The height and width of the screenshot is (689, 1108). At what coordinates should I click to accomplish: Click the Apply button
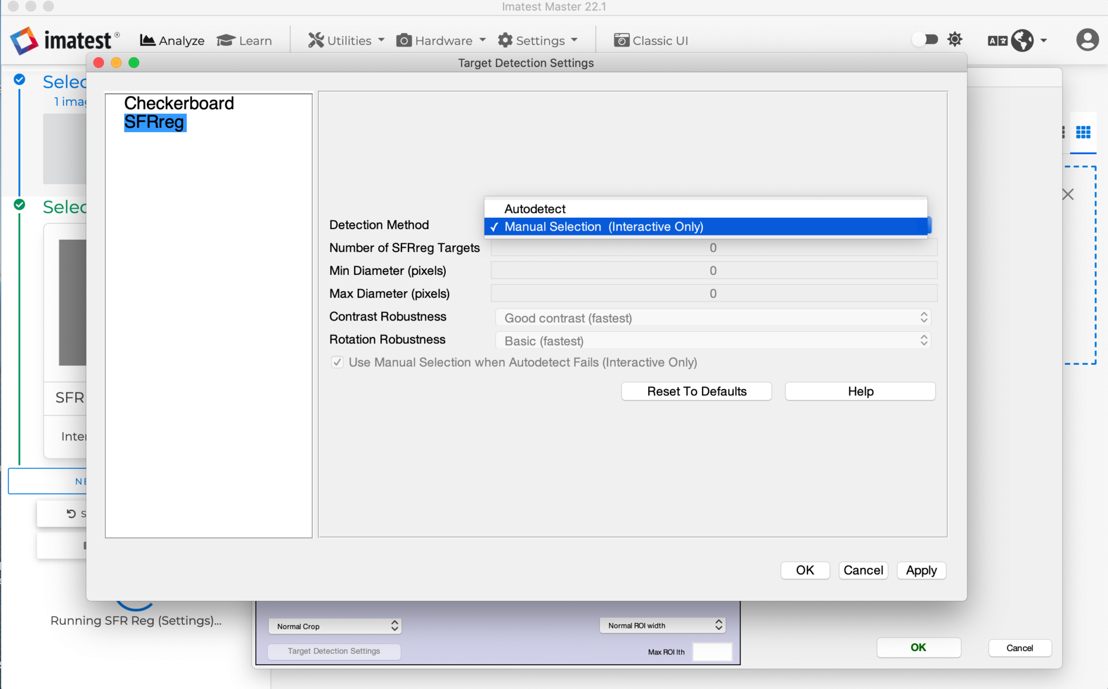click(920, 570)
